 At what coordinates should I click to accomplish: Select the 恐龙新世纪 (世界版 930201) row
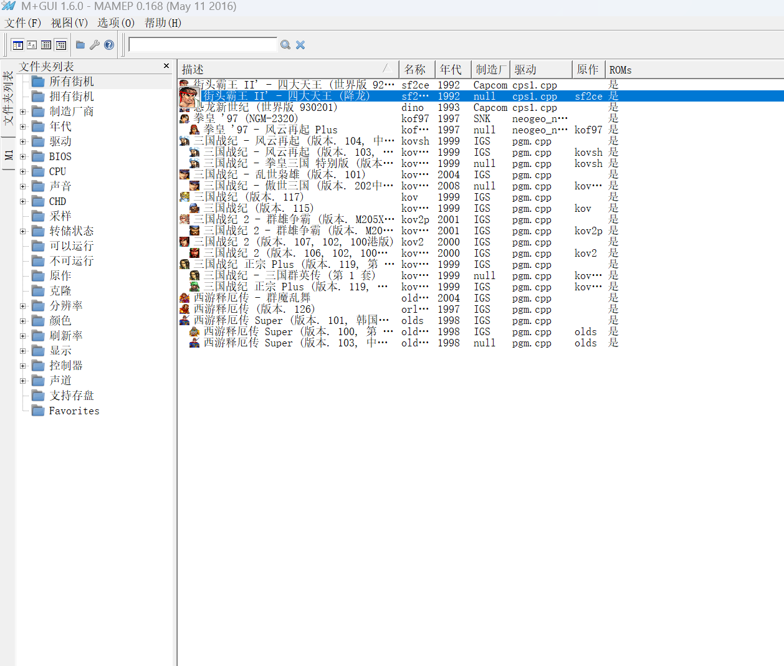coord(399,107)
